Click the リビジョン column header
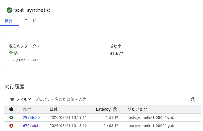Screen dimensions: 203x131 [137, 109]
